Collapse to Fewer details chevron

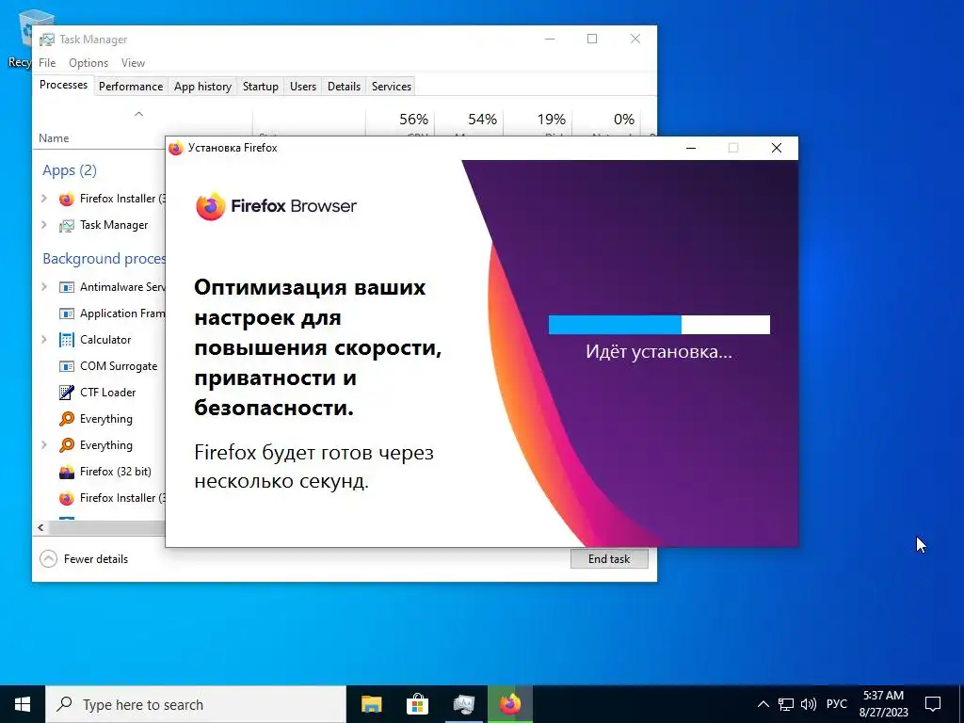click(48, 559)
